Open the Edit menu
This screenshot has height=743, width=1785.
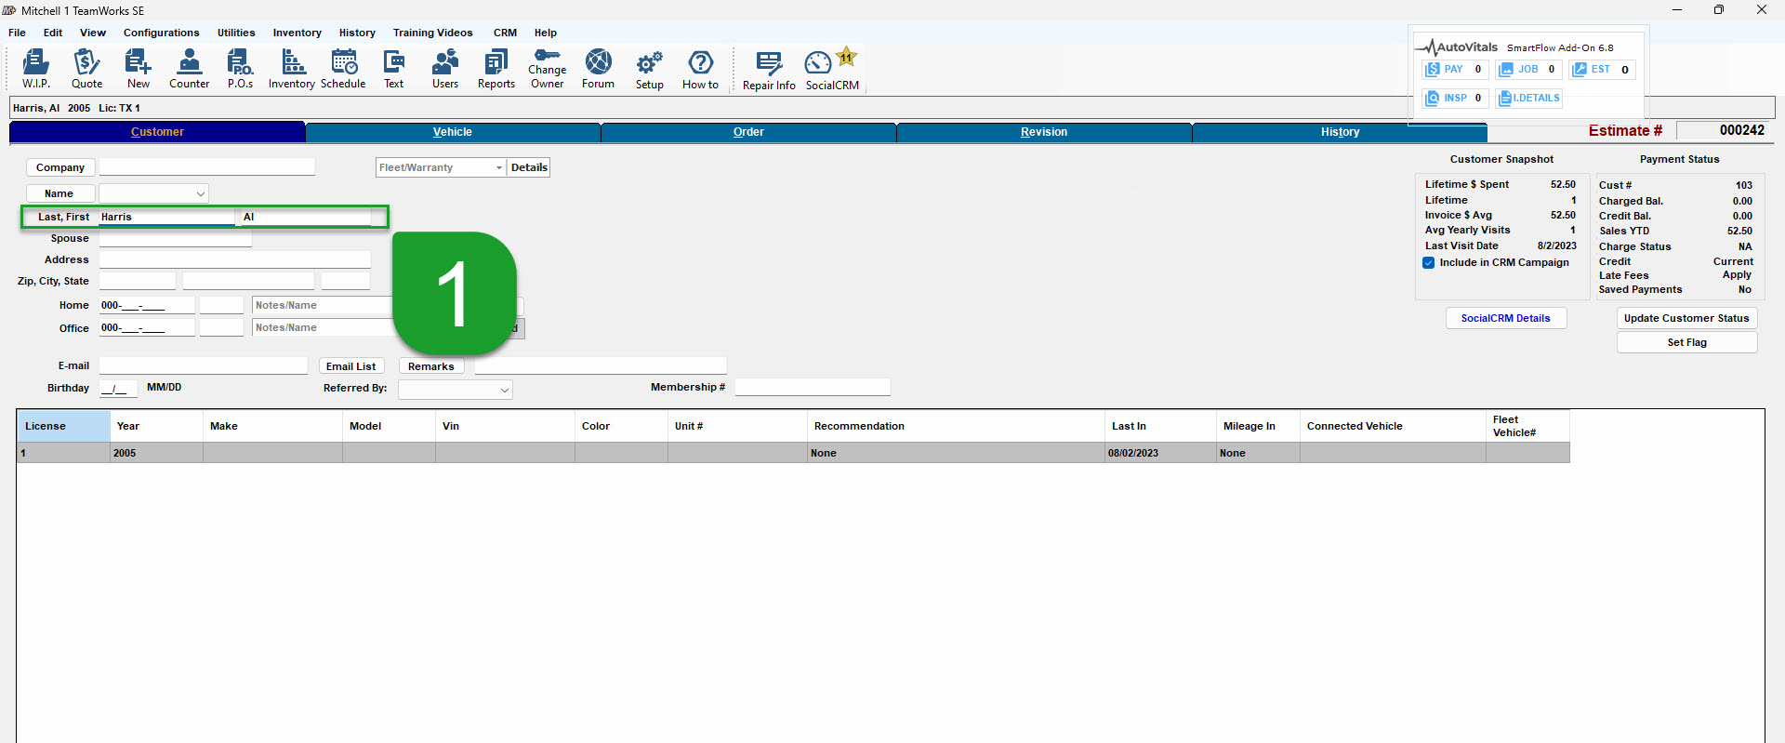pos(53,33)
